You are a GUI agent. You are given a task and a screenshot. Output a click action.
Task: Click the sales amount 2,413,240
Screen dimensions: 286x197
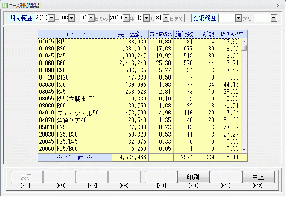click(133, 63)
